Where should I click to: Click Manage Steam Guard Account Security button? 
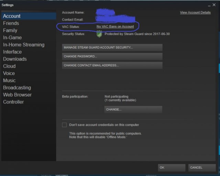112,47
